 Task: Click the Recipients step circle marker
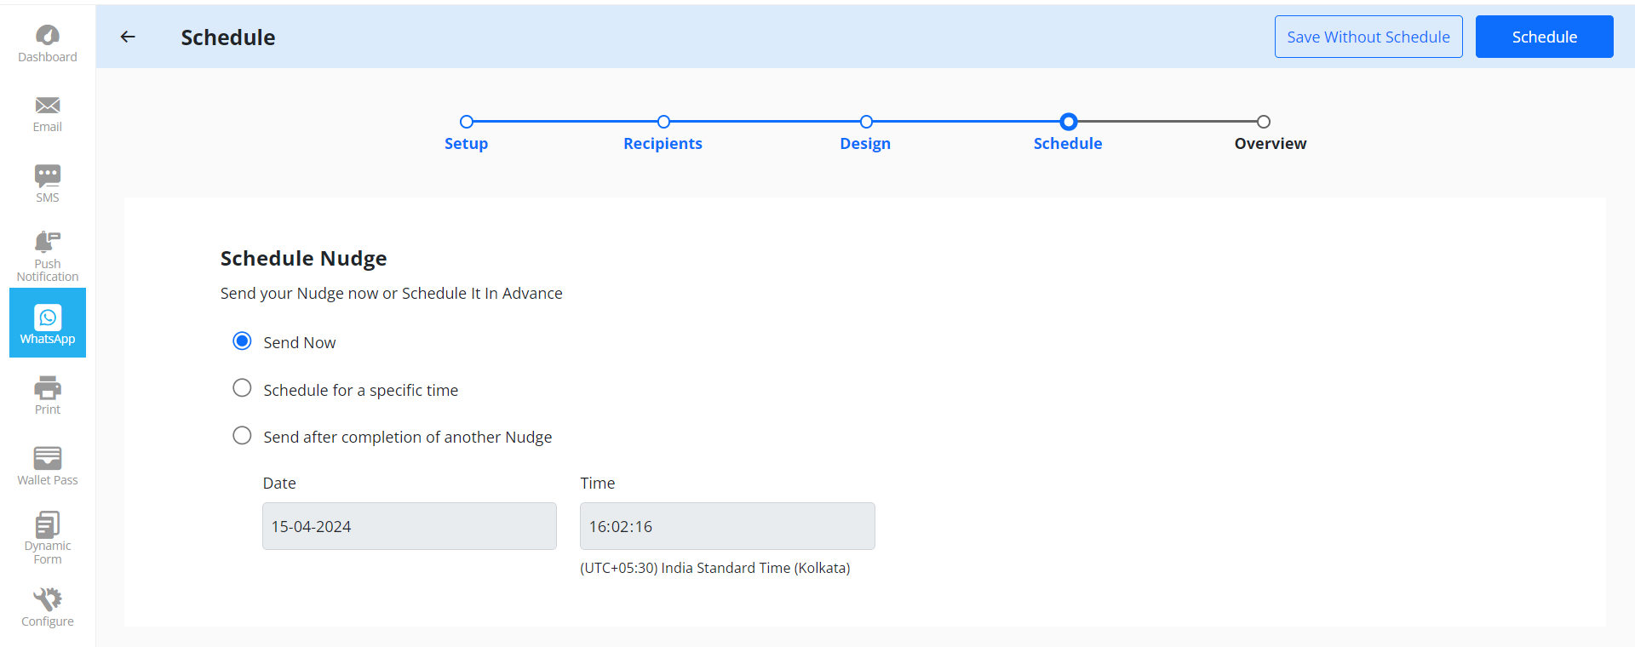click(664, 122)
